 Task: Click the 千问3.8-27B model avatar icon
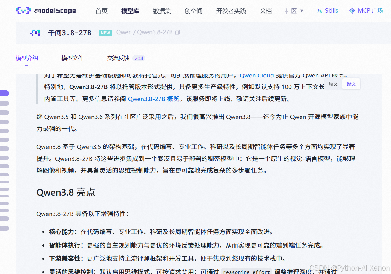click(35, 32)
